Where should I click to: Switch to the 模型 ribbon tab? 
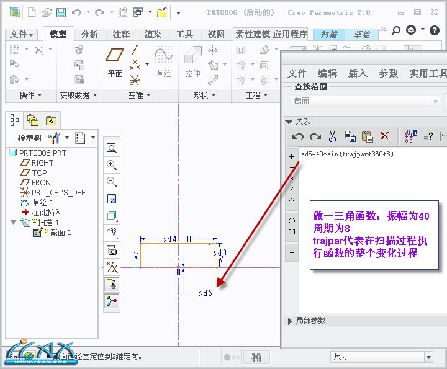tap(58, 34)
